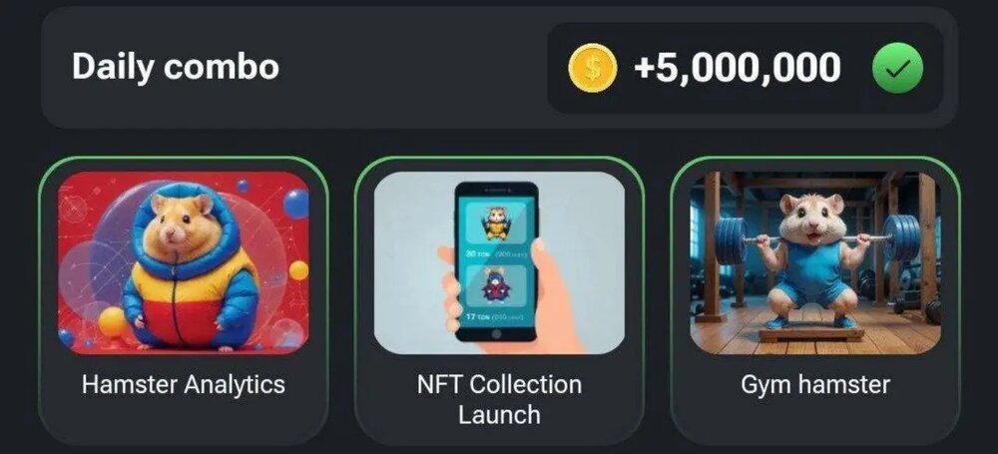
Task: Click the gold dollar coin icon
Action: pyautogui.click(x=592, y=68)
